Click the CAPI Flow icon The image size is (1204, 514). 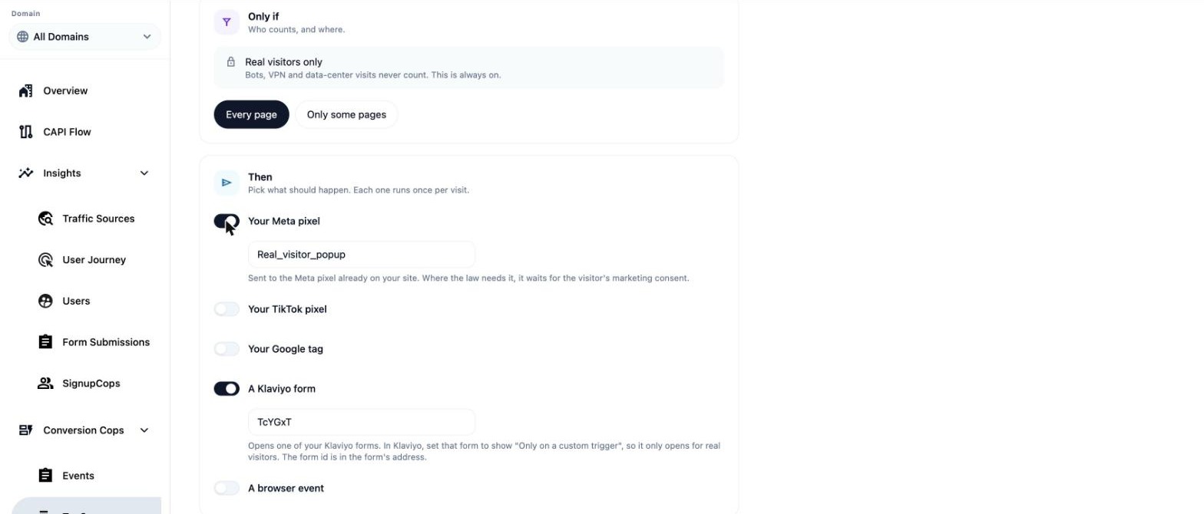point(25,132)
